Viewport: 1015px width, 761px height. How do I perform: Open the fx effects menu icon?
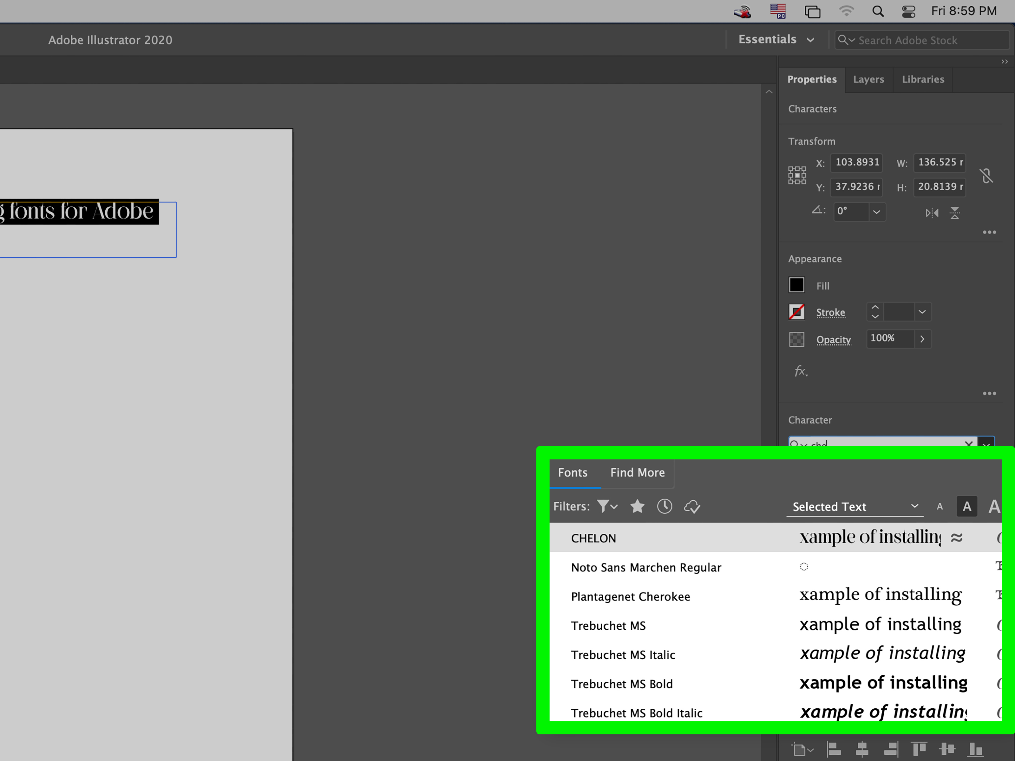tap(801, 371)
